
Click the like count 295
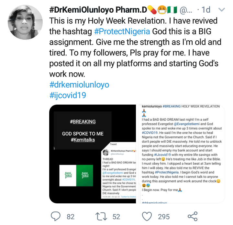(x=164, y=217)
